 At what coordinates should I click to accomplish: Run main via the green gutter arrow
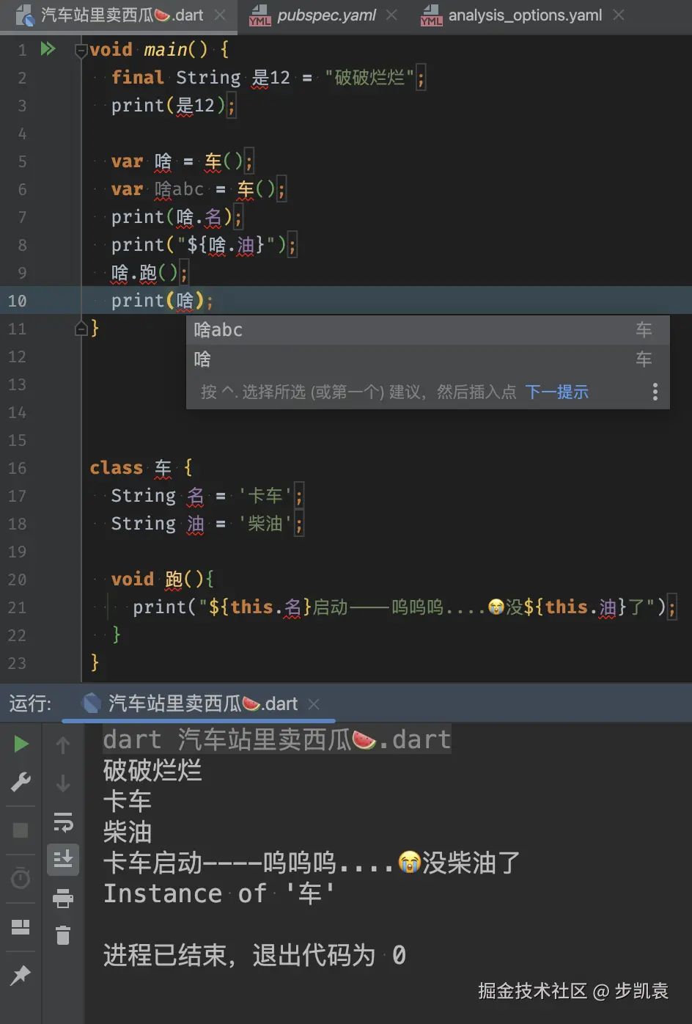click(48, 48)
